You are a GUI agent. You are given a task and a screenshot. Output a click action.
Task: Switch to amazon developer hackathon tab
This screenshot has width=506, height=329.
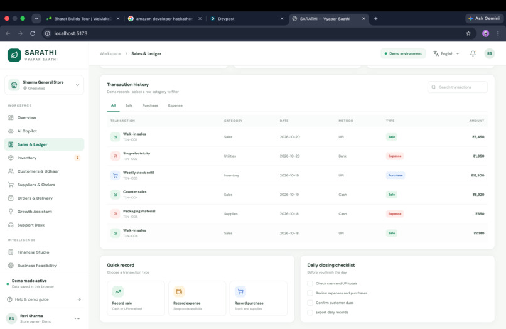click(x=164, y=19)
